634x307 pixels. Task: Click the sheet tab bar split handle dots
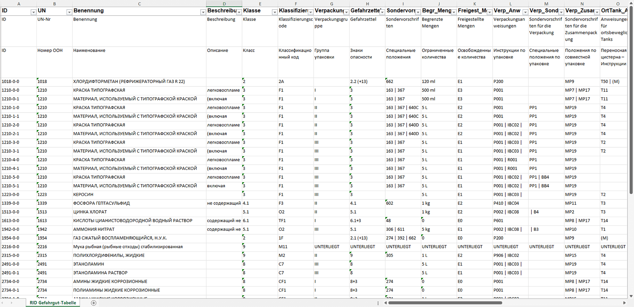378,303
